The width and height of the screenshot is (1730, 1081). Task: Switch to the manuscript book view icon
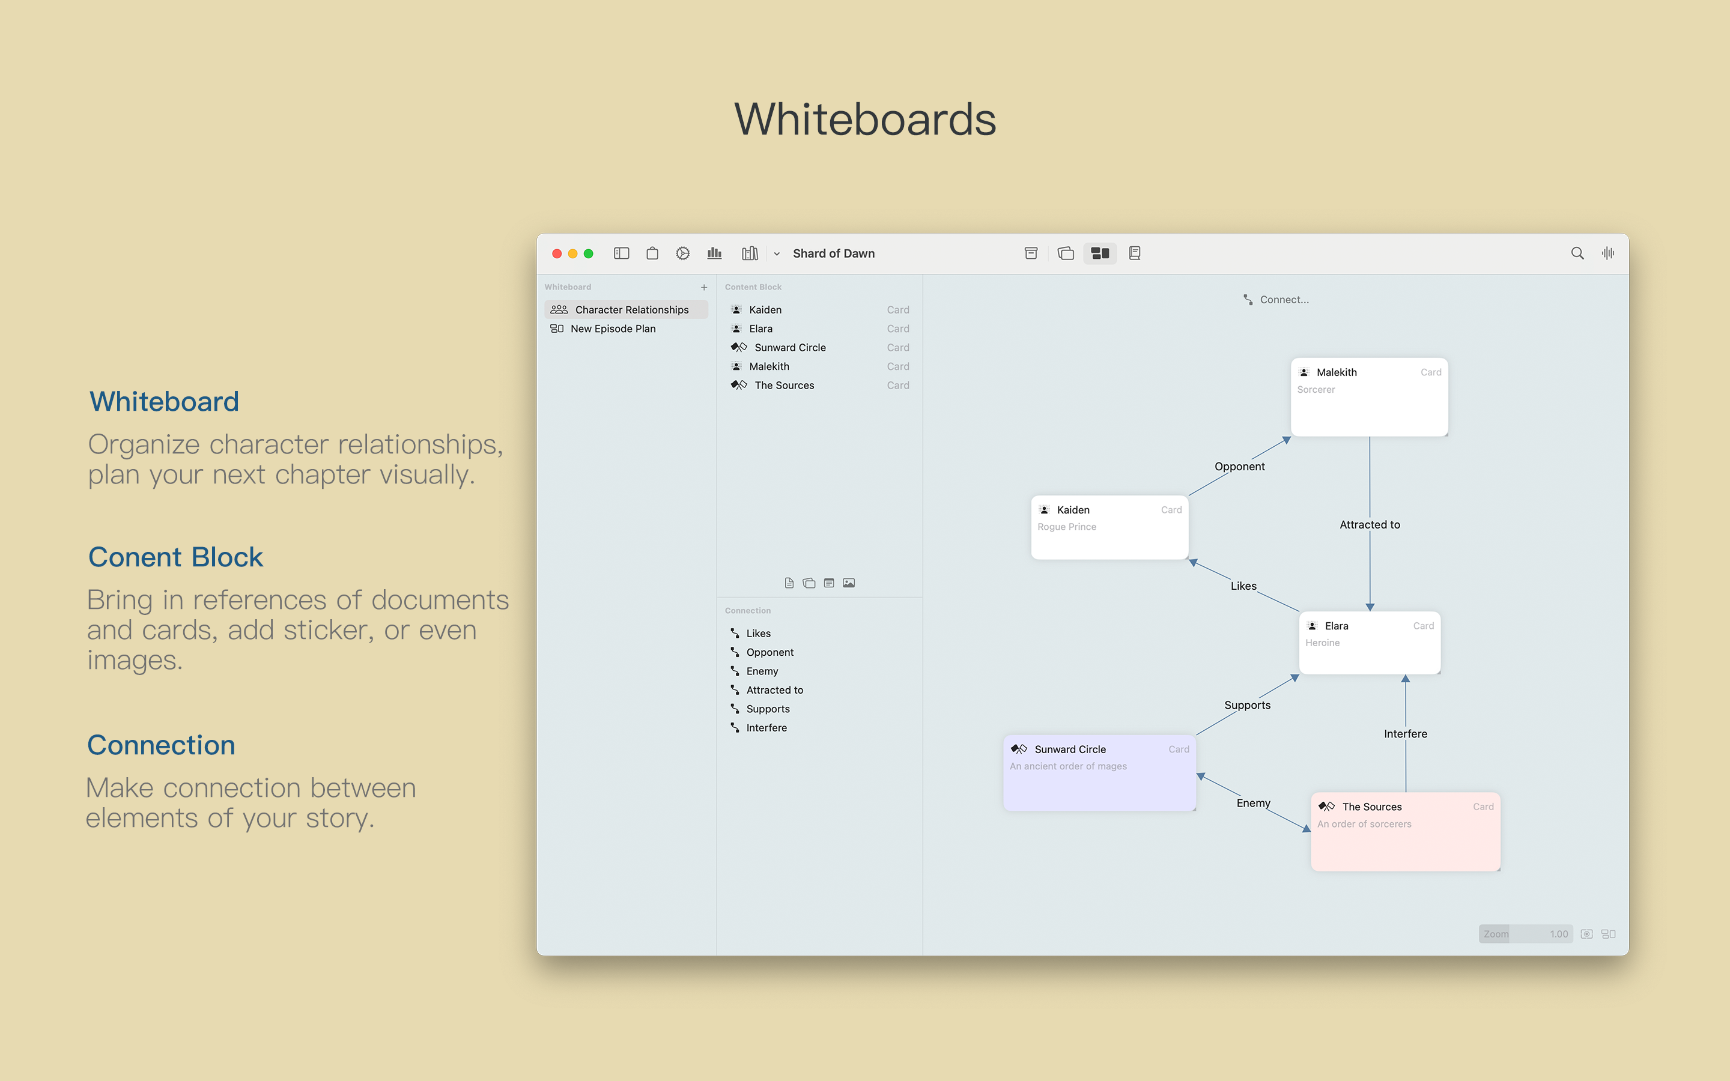pyautogui.click(x=1135, y=253)
